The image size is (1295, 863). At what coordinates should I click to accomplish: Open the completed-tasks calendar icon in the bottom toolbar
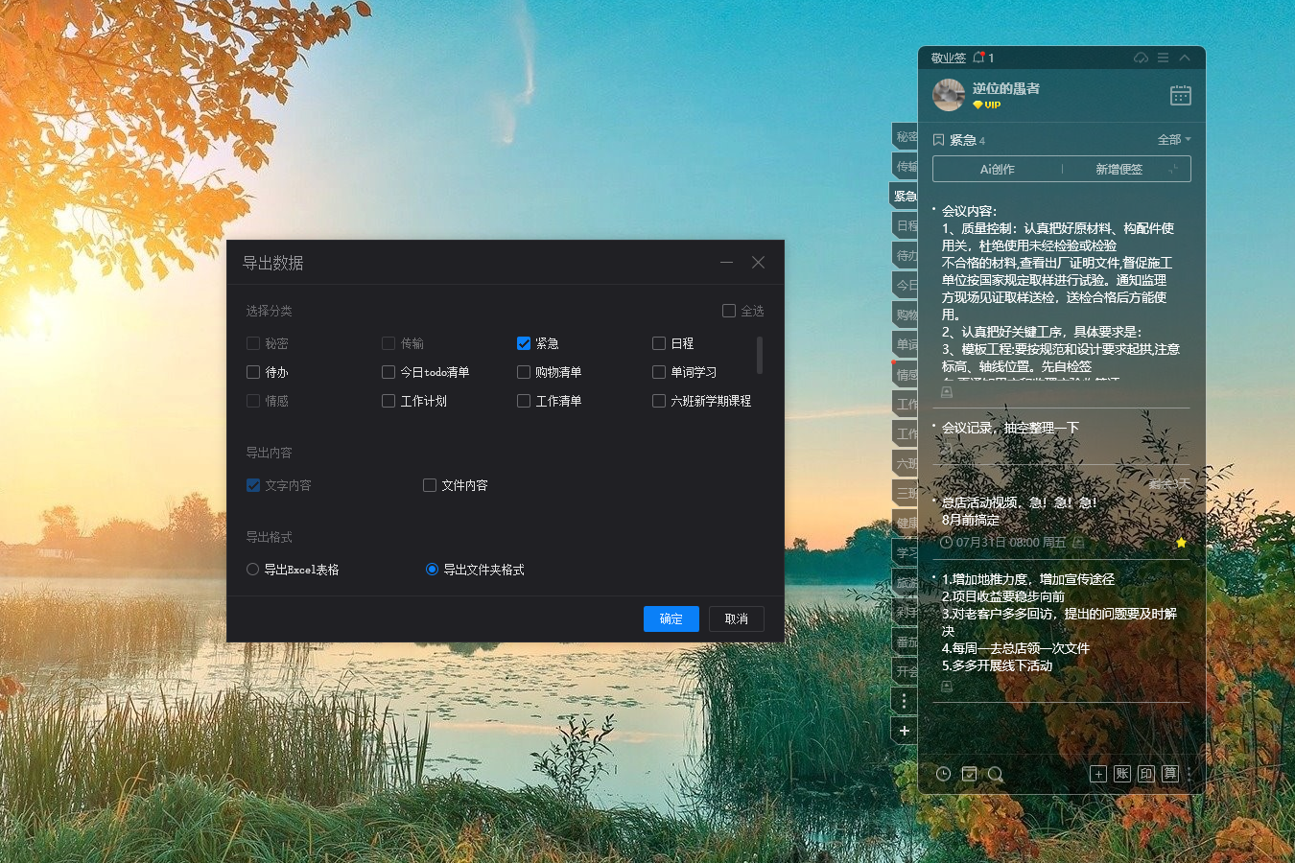970,774
